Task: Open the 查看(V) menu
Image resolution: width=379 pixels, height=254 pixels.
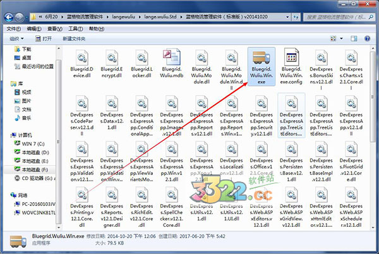Action: pos(55,29)
